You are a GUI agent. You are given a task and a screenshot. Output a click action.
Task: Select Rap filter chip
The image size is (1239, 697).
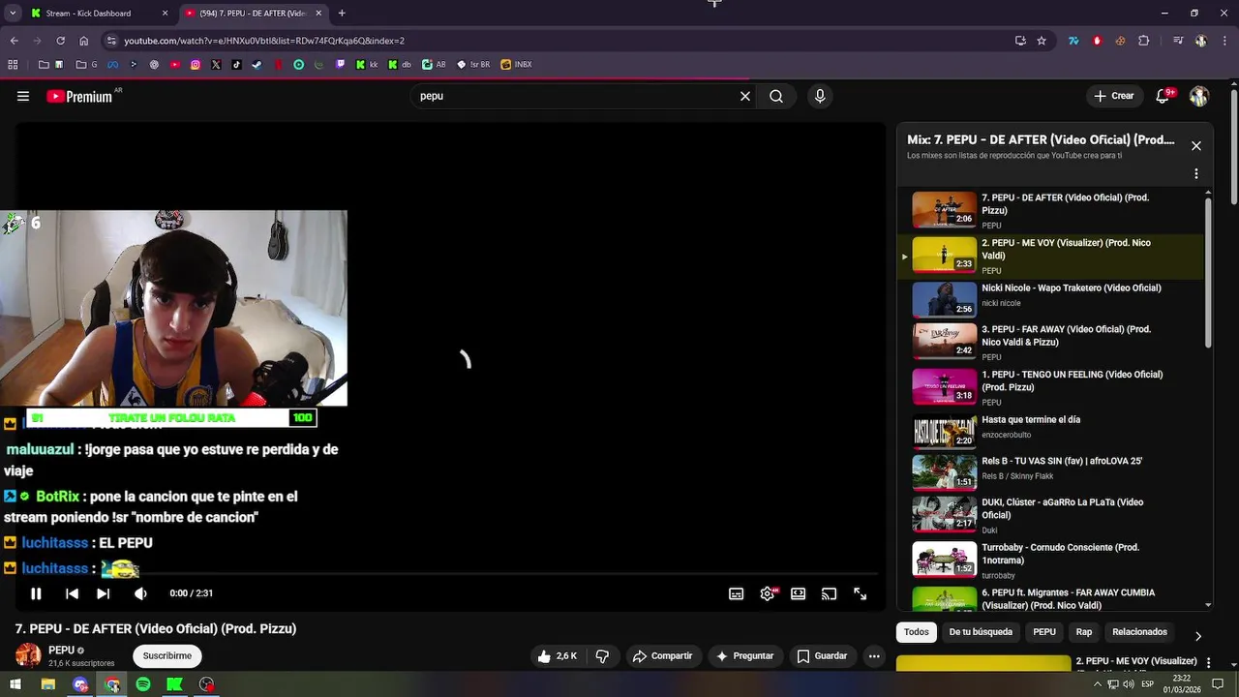tap(1084, 632)
